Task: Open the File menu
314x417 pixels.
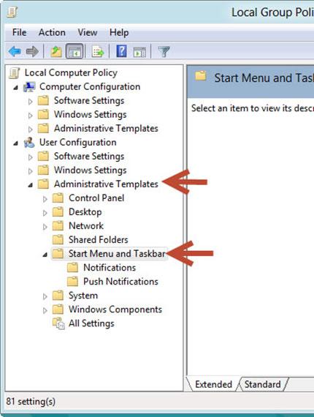Action: click(20, 32)
